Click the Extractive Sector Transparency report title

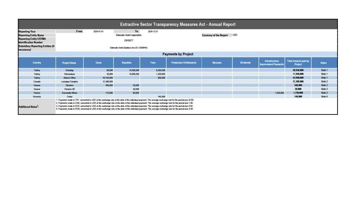[x=178, y=24]
